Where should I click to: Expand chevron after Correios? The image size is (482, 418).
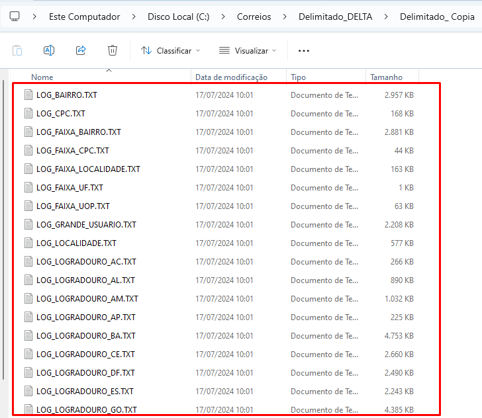coord(285,17)
